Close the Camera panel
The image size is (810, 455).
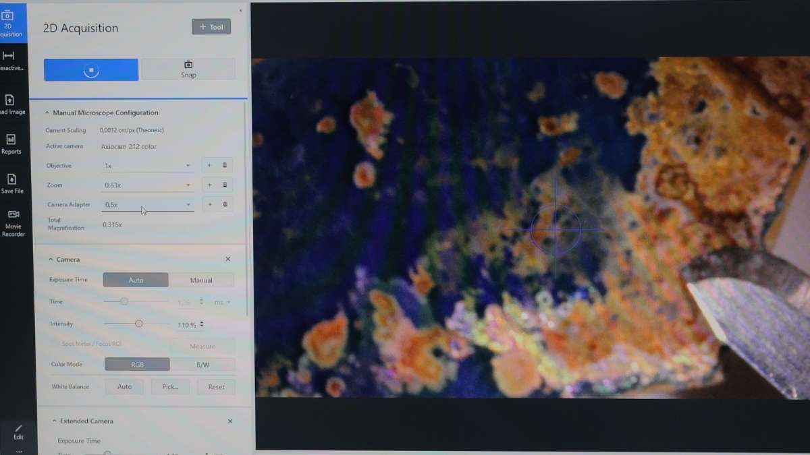227,259
